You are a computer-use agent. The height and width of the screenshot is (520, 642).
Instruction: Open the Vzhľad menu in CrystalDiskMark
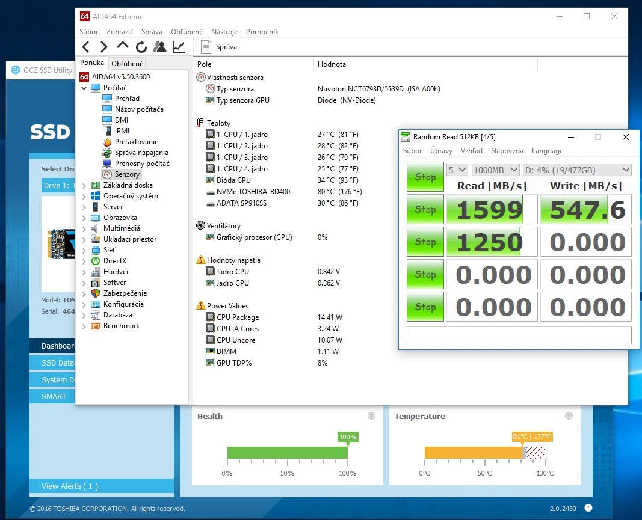point(472,151)
